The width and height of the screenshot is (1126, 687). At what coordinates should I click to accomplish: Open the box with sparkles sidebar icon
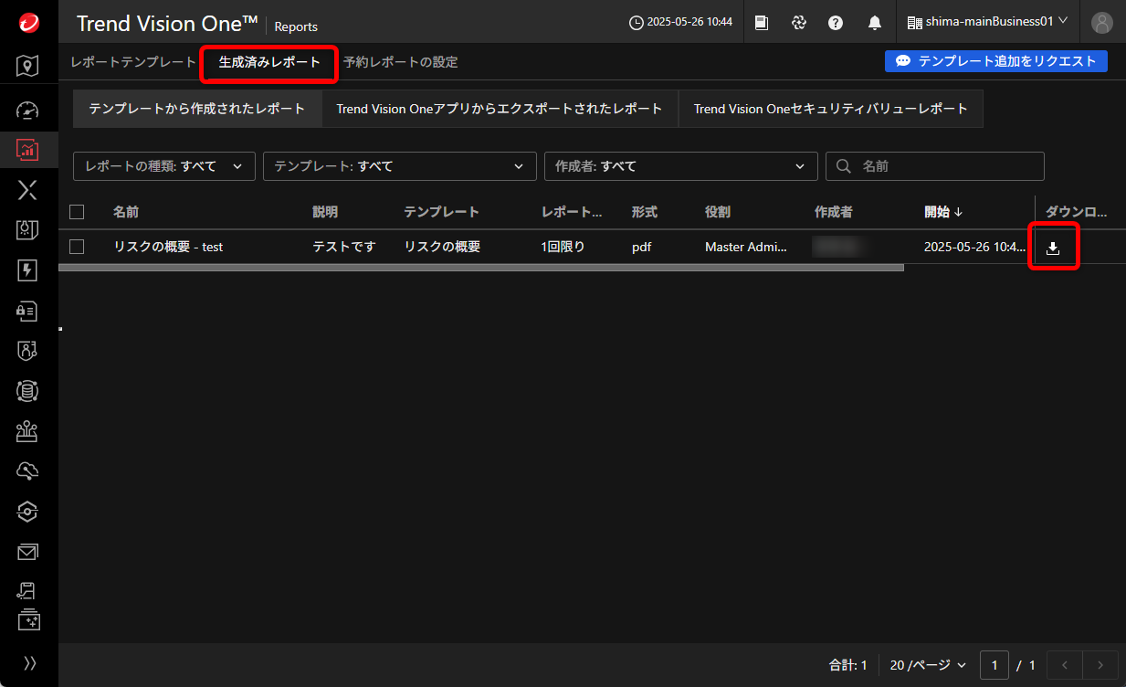[28, 619]
